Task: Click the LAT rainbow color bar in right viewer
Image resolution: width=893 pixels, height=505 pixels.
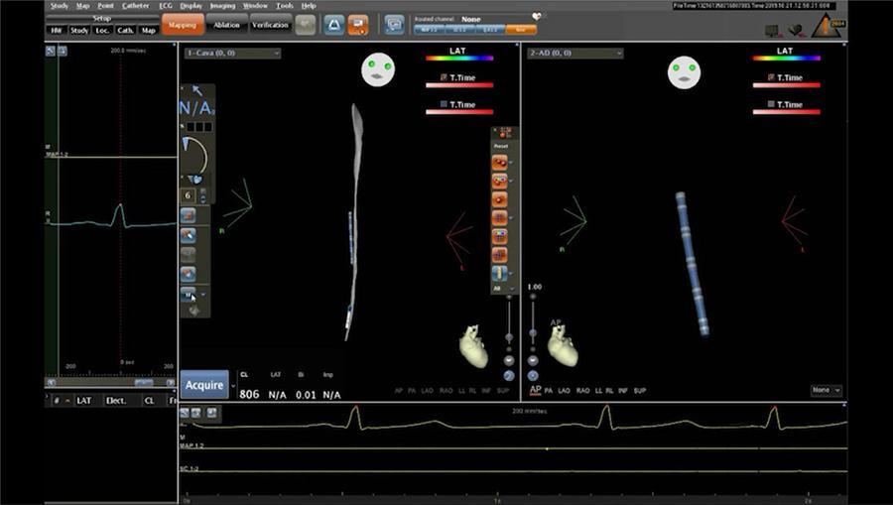Action: click(x=787, y=59)
